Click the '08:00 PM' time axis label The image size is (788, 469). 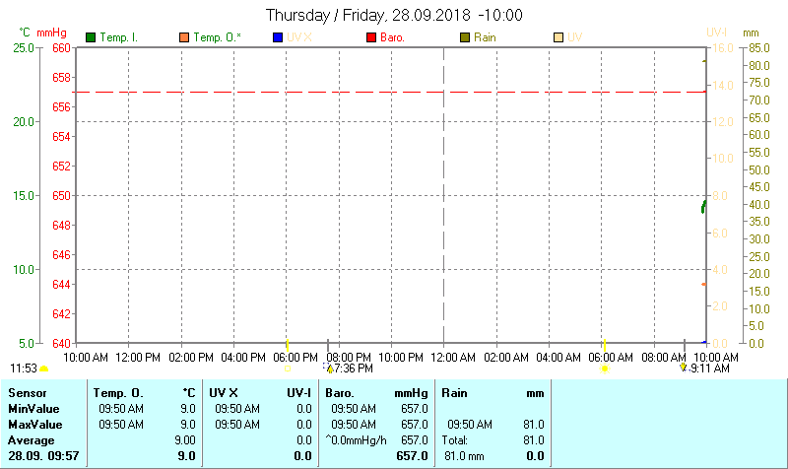(x=349, y=358)
